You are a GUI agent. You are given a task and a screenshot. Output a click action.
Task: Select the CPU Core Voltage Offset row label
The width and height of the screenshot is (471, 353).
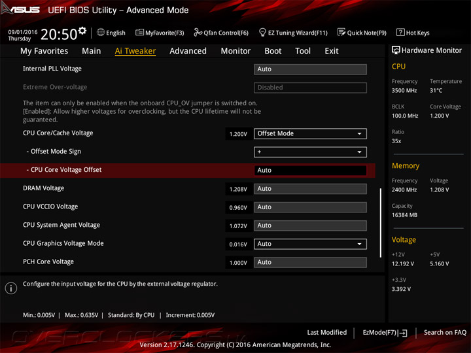pos(64,170)
